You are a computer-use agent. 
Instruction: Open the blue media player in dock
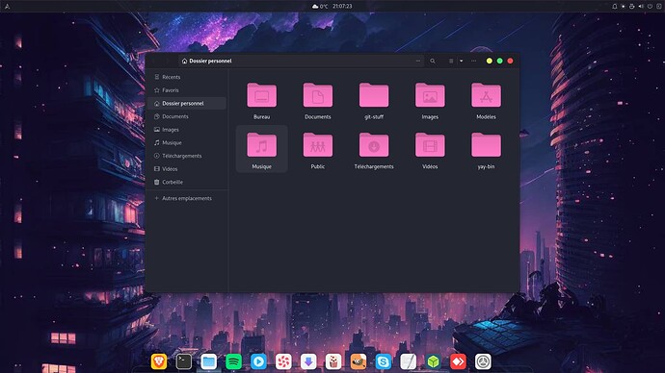[258, 361]
